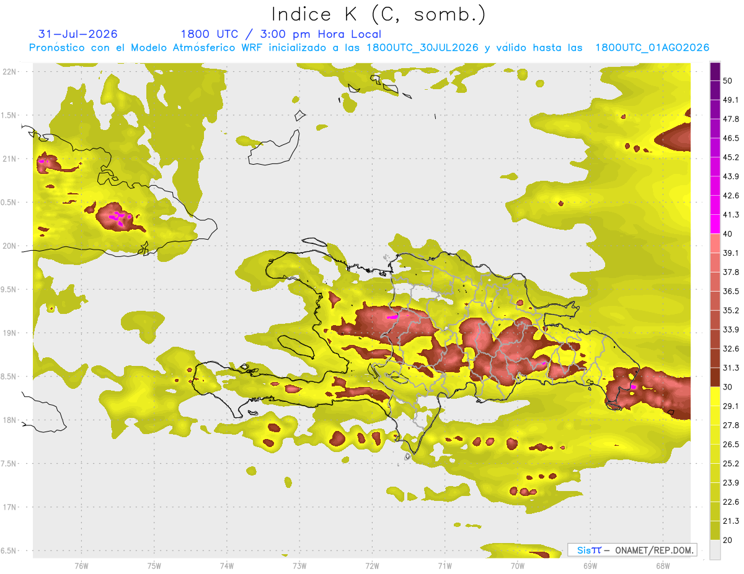This screenshot has width=744, height=574.
Task: Click legend value '33.9'
Action: pyautogui.click(x=731, y=329)
